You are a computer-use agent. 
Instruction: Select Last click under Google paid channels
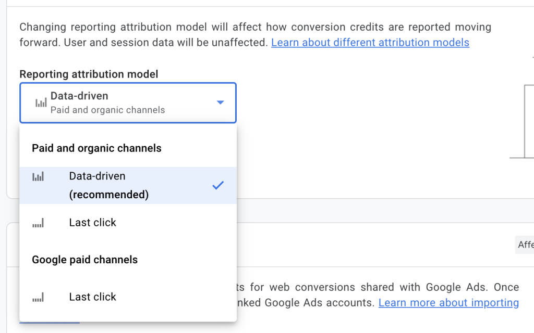pos(92,297)
